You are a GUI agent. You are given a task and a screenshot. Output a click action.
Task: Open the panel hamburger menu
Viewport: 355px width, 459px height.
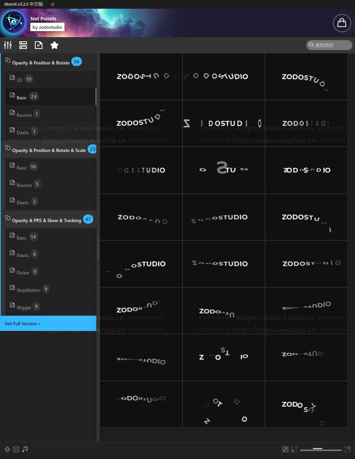[x=52, y=4]
